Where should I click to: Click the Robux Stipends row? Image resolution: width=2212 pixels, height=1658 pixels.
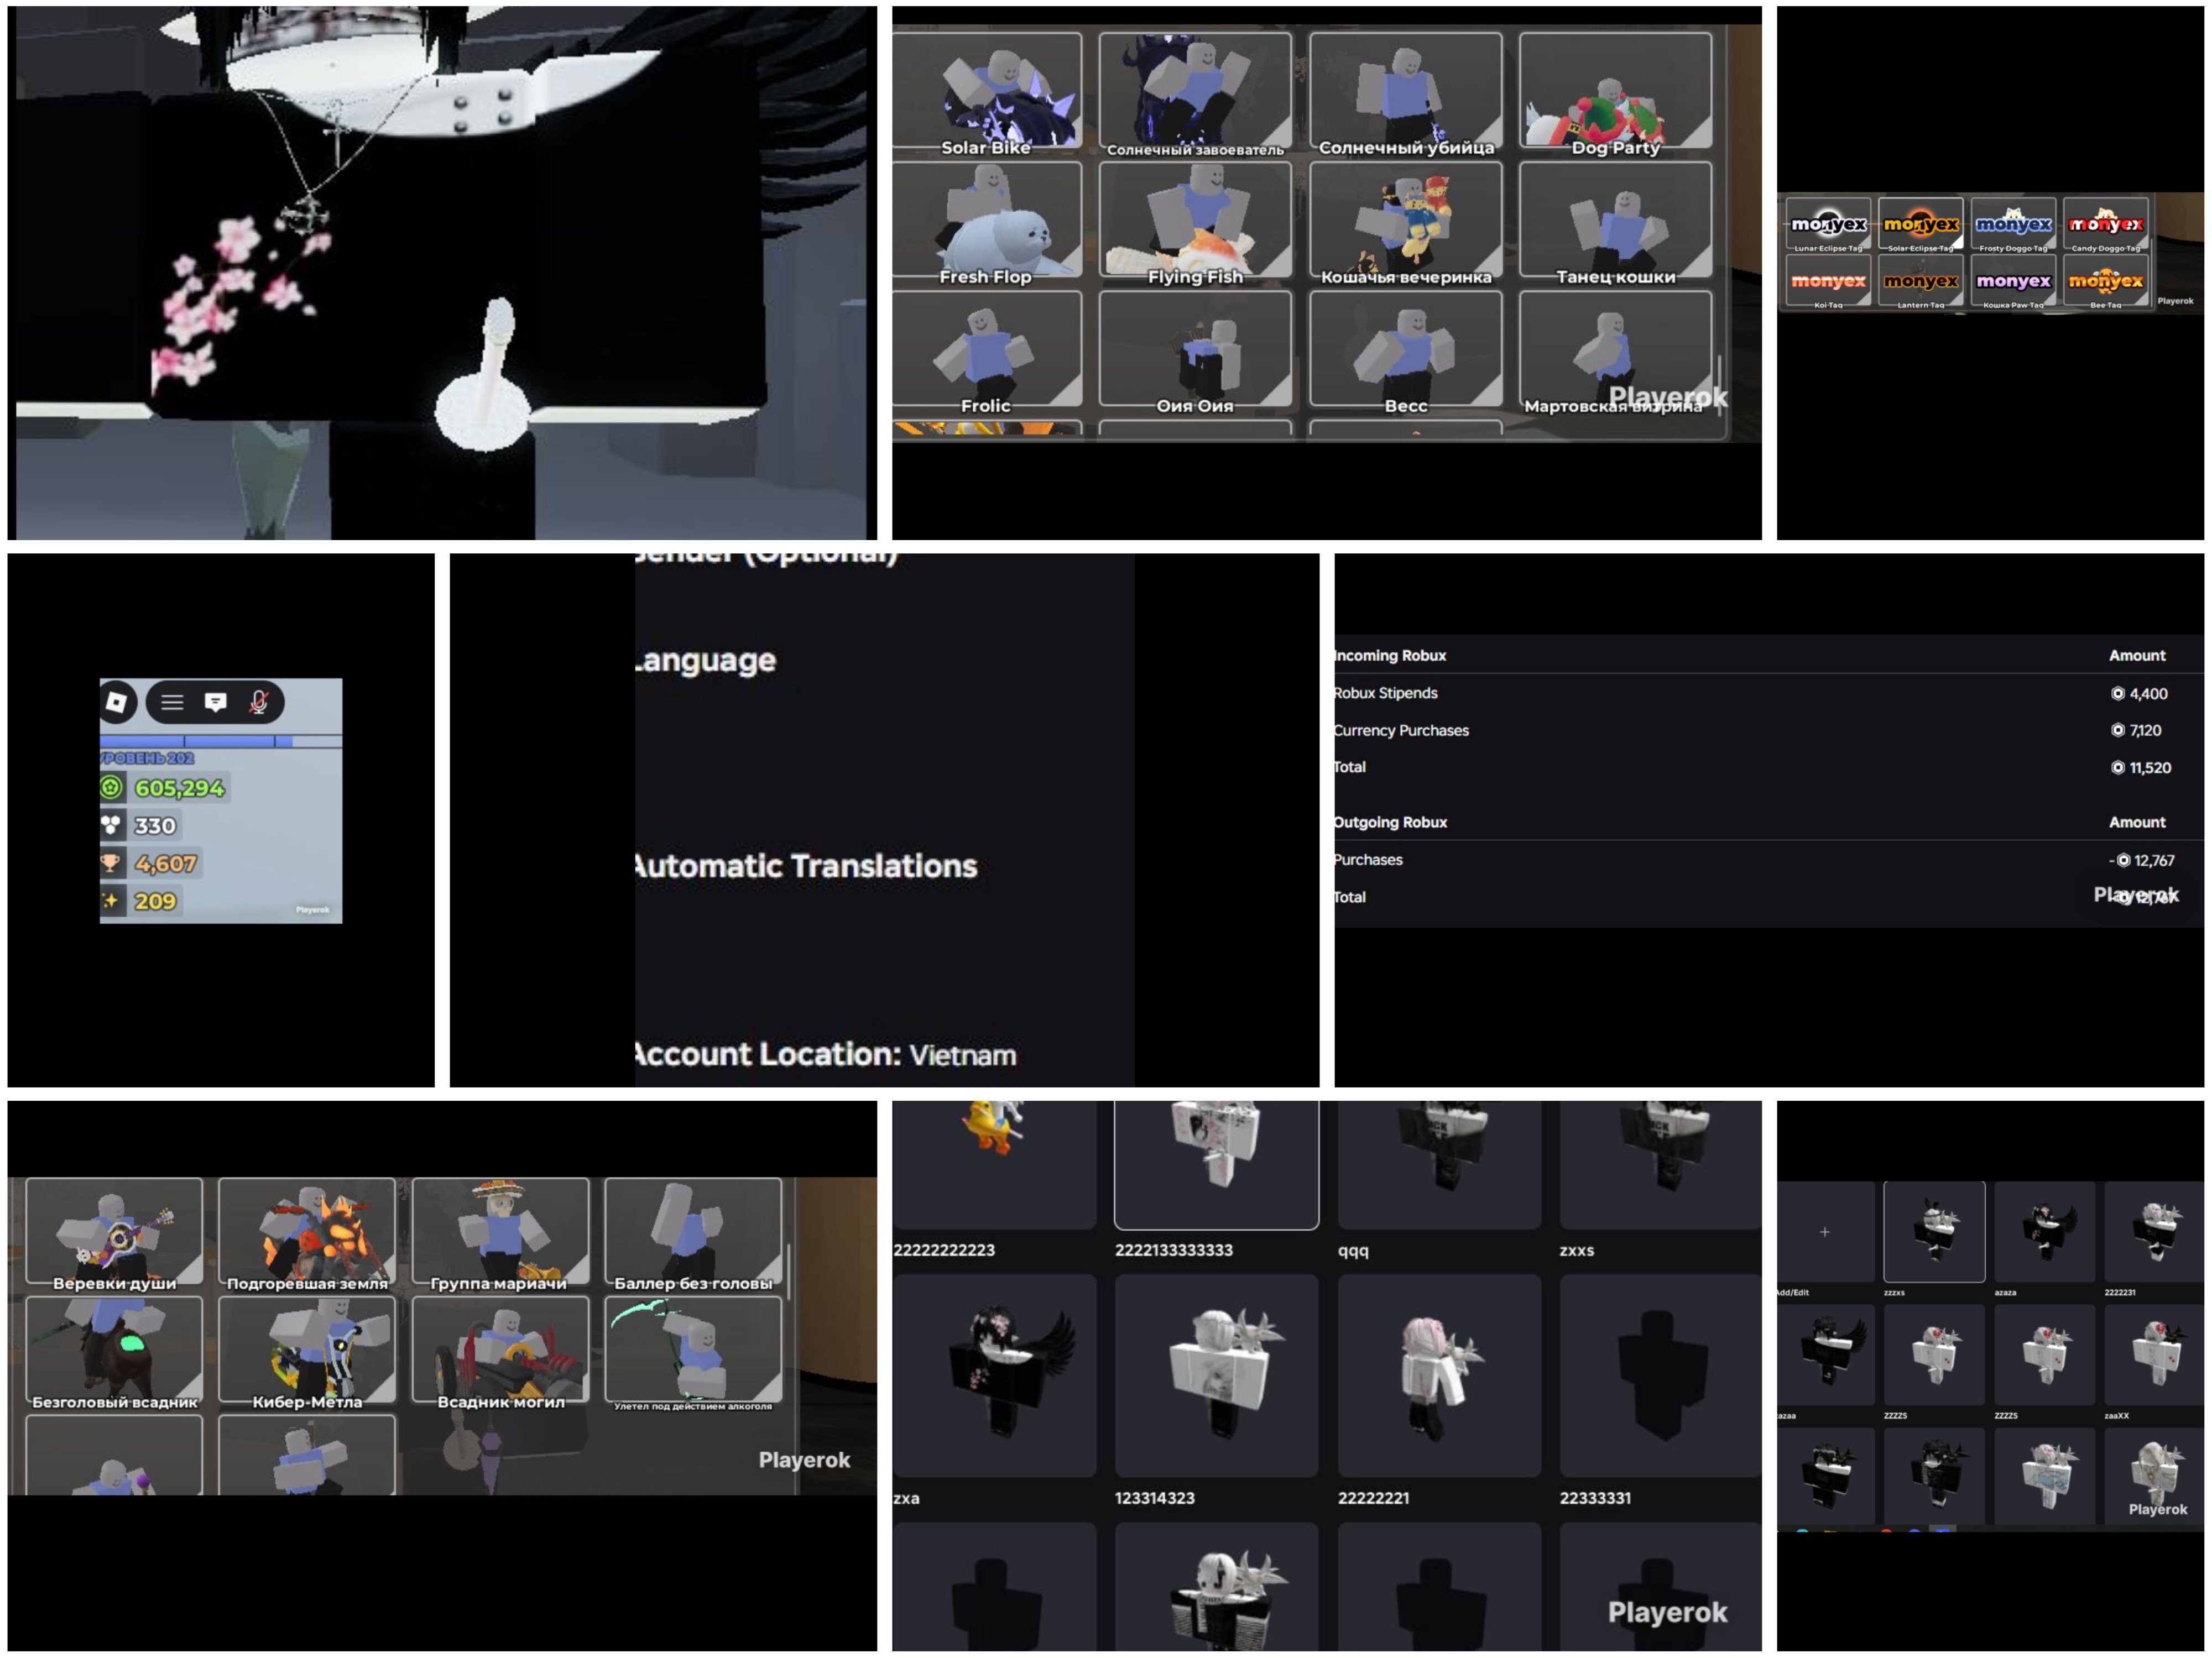1769,693
